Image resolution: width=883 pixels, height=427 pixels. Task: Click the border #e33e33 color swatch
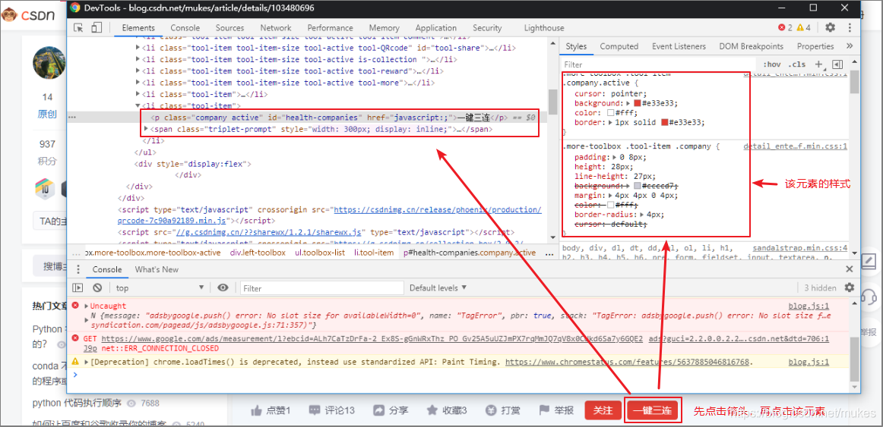pos(664,122)
